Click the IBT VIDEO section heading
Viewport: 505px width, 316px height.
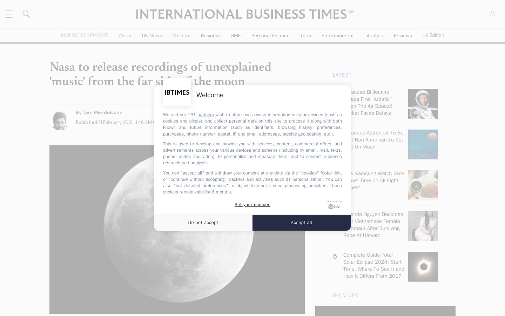[346, 296]
